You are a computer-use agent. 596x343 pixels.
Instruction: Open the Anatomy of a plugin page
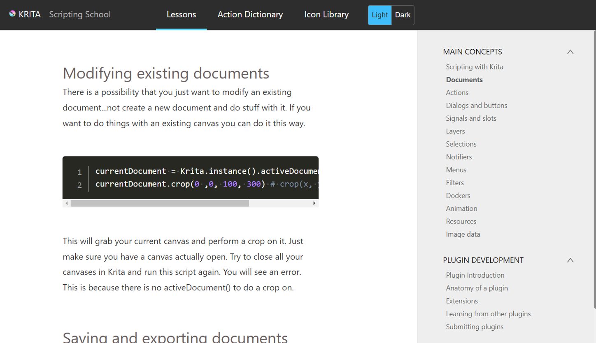pos(477,288)
